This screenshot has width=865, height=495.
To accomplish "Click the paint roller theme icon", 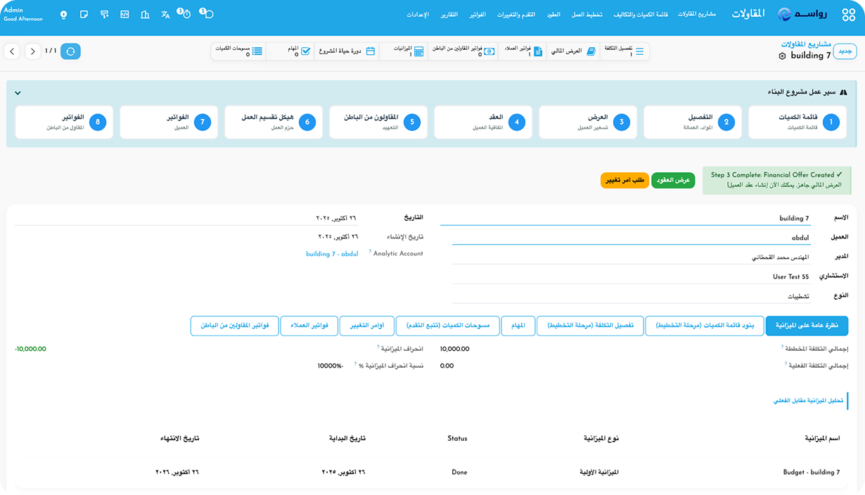I will (104, 15).
